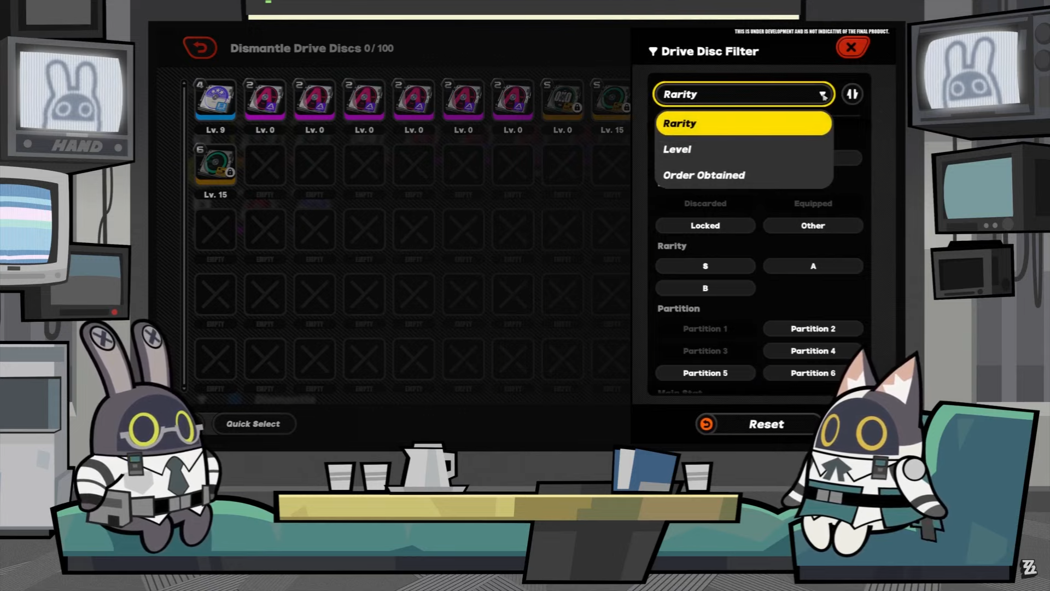Click the Other filter tab
1050x591 pixels.
click(x=813, y=226)
